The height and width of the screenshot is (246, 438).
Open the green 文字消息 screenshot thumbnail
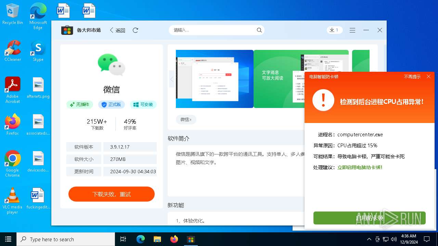click(x=279, y=79)
